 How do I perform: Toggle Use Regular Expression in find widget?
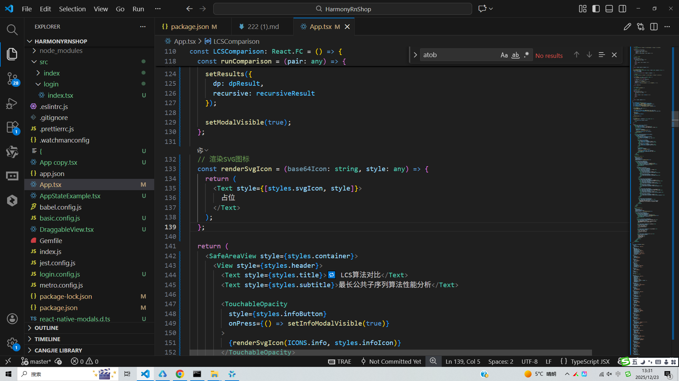pos(527,55)
